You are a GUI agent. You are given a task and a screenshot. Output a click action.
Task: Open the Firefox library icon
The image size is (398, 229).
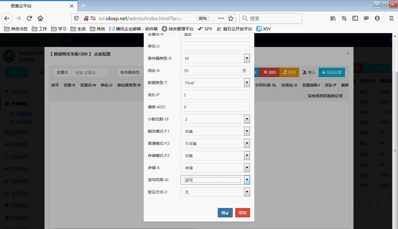pyautogui.click(x=333, y=19)
